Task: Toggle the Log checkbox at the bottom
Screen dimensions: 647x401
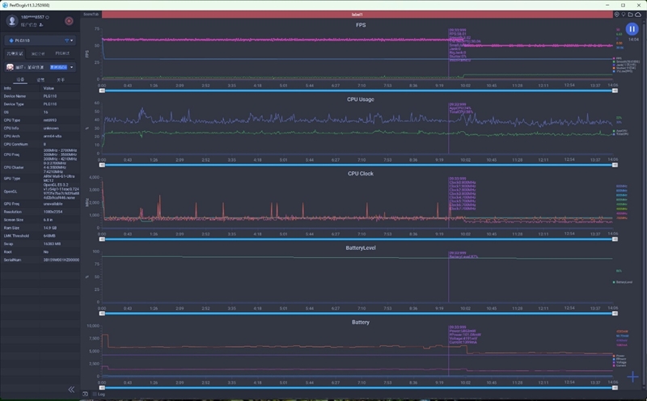Action: tap(95, 394)
